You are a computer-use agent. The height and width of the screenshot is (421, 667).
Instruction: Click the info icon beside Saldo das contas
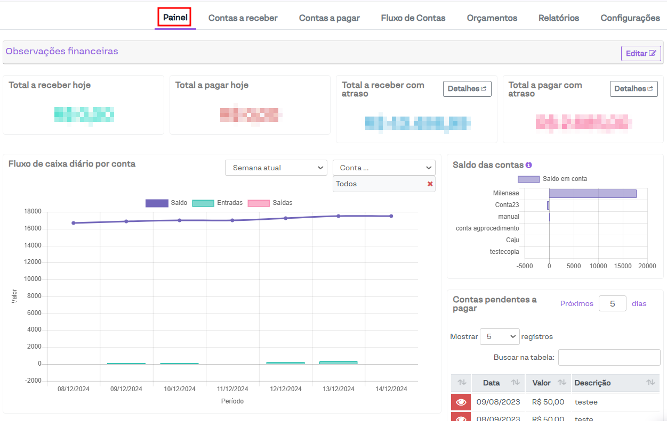tap(528, 165)
